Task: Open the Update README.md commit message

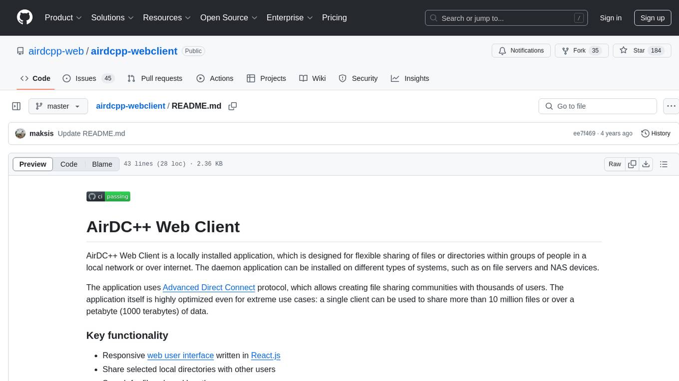Action: pos(91,133)
